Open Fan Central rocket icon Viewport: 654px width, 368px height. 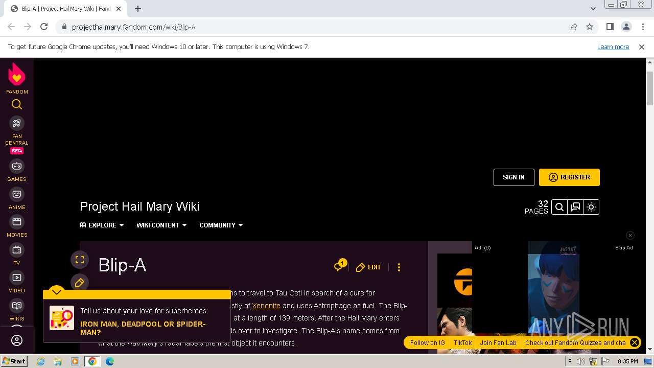pos(17,123)
